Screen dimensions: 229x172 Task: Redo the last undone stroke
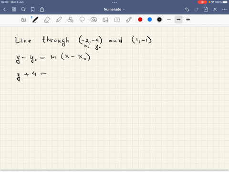coord(197,10)
